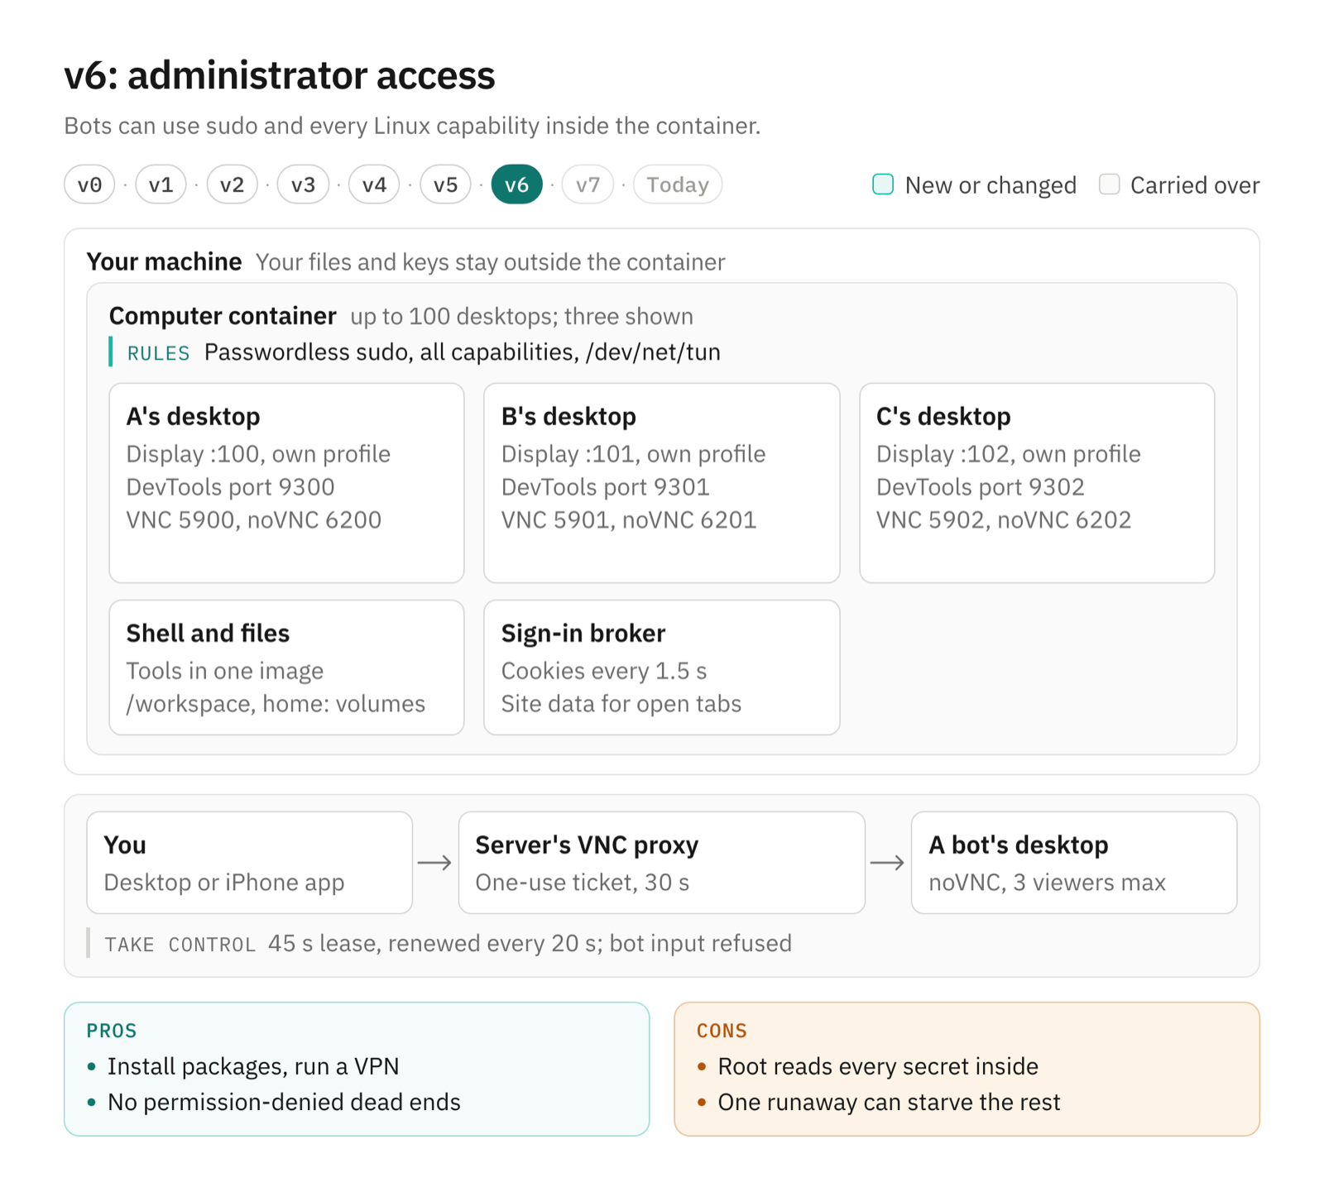Select the B's desktop card
This screenshot has width=1324, height=1187.
pos(661,483)
